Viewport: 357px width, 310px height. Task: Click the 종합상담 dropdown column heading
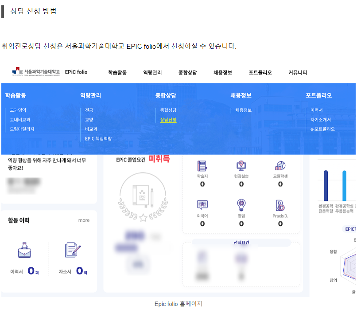(166, 95)
